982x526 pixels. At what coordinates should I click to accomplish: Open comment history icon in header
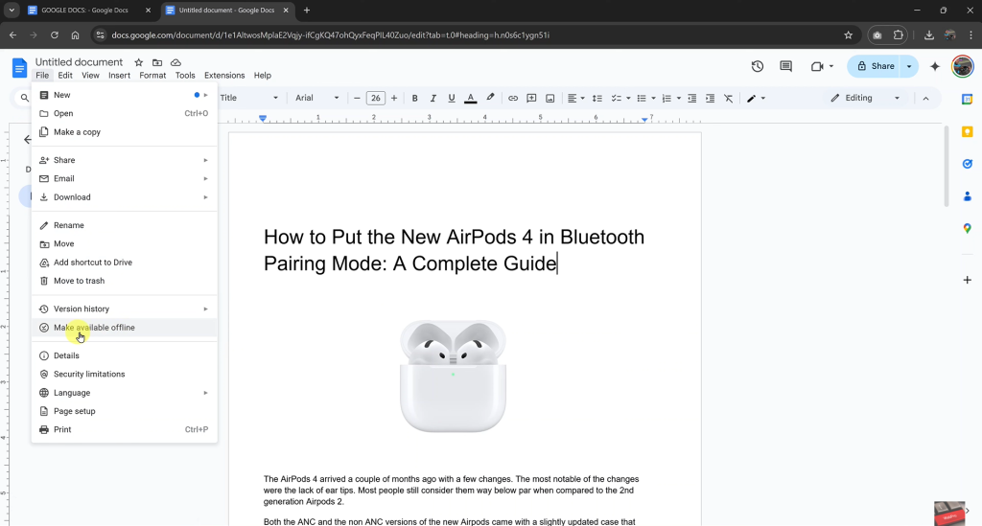[x=785, y=66]
